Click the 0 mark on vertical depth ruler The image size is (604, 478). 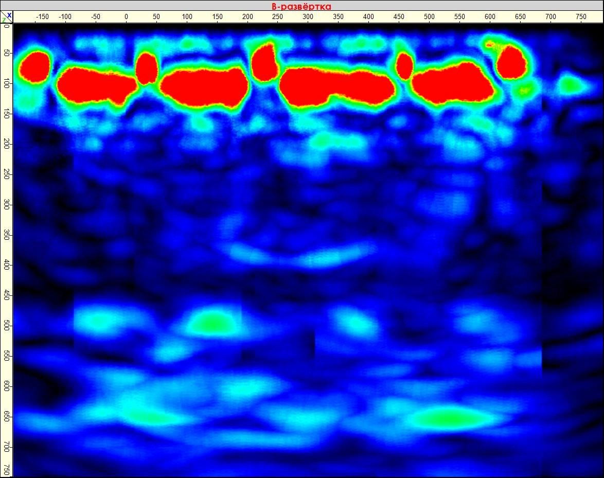[x=6, y=27]
